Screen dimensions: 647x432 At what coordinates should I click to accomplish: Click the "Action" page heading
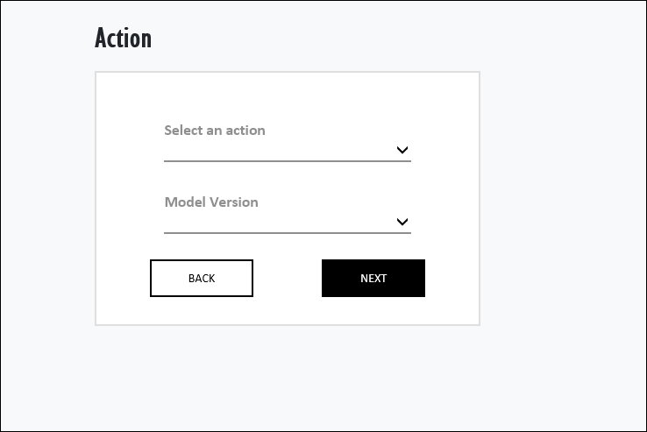[x=123, y=39]
